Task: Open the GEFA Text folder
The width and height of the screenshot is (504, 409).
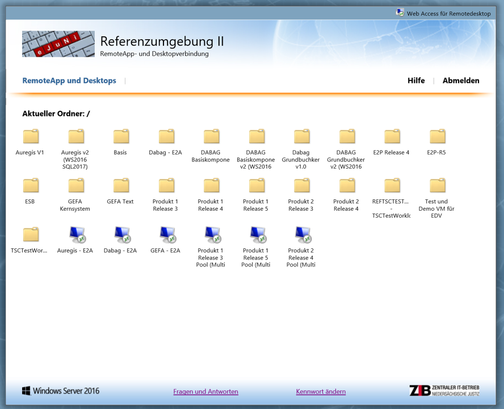Action: pyautogui.click(x=121, y=186)
